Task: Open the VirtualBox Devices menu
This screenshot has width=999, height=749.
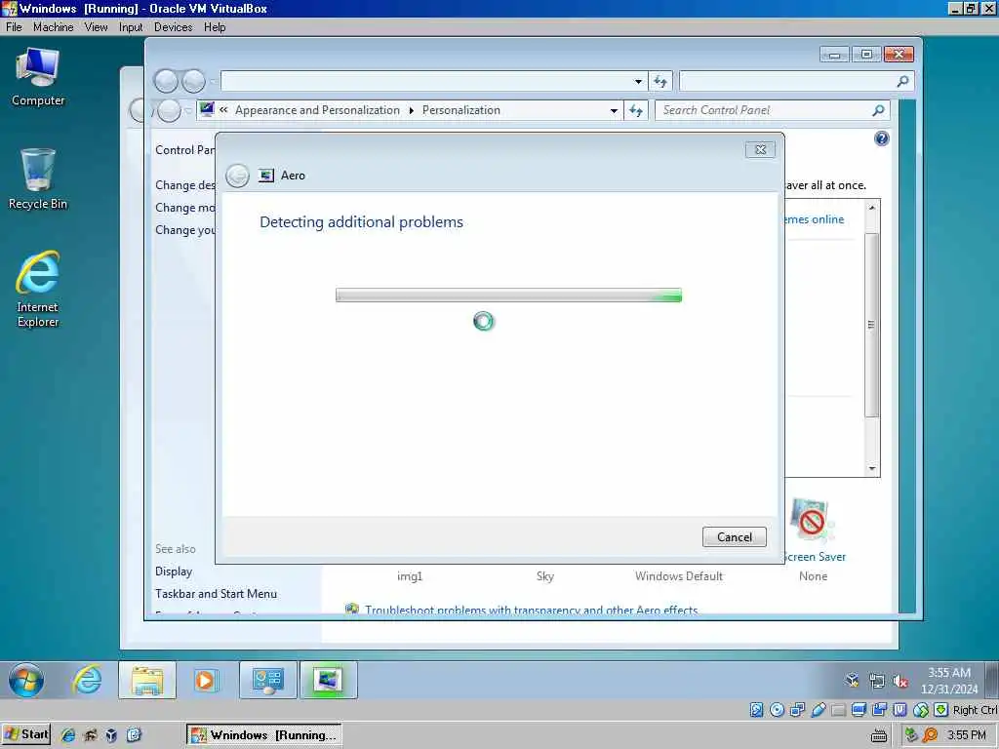Action: coord(174,26)
